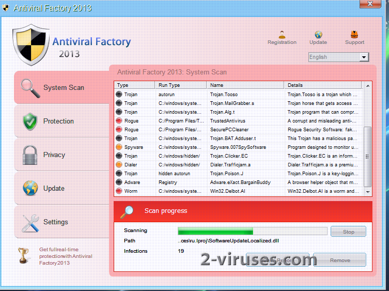389x291 pixels.
Task: Switch to the Privacy tab
Action: tap(62, 155)
